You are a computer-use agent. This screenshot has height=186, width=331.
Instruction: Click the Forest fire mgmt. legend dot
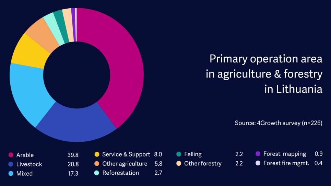[x=258, y=163]
